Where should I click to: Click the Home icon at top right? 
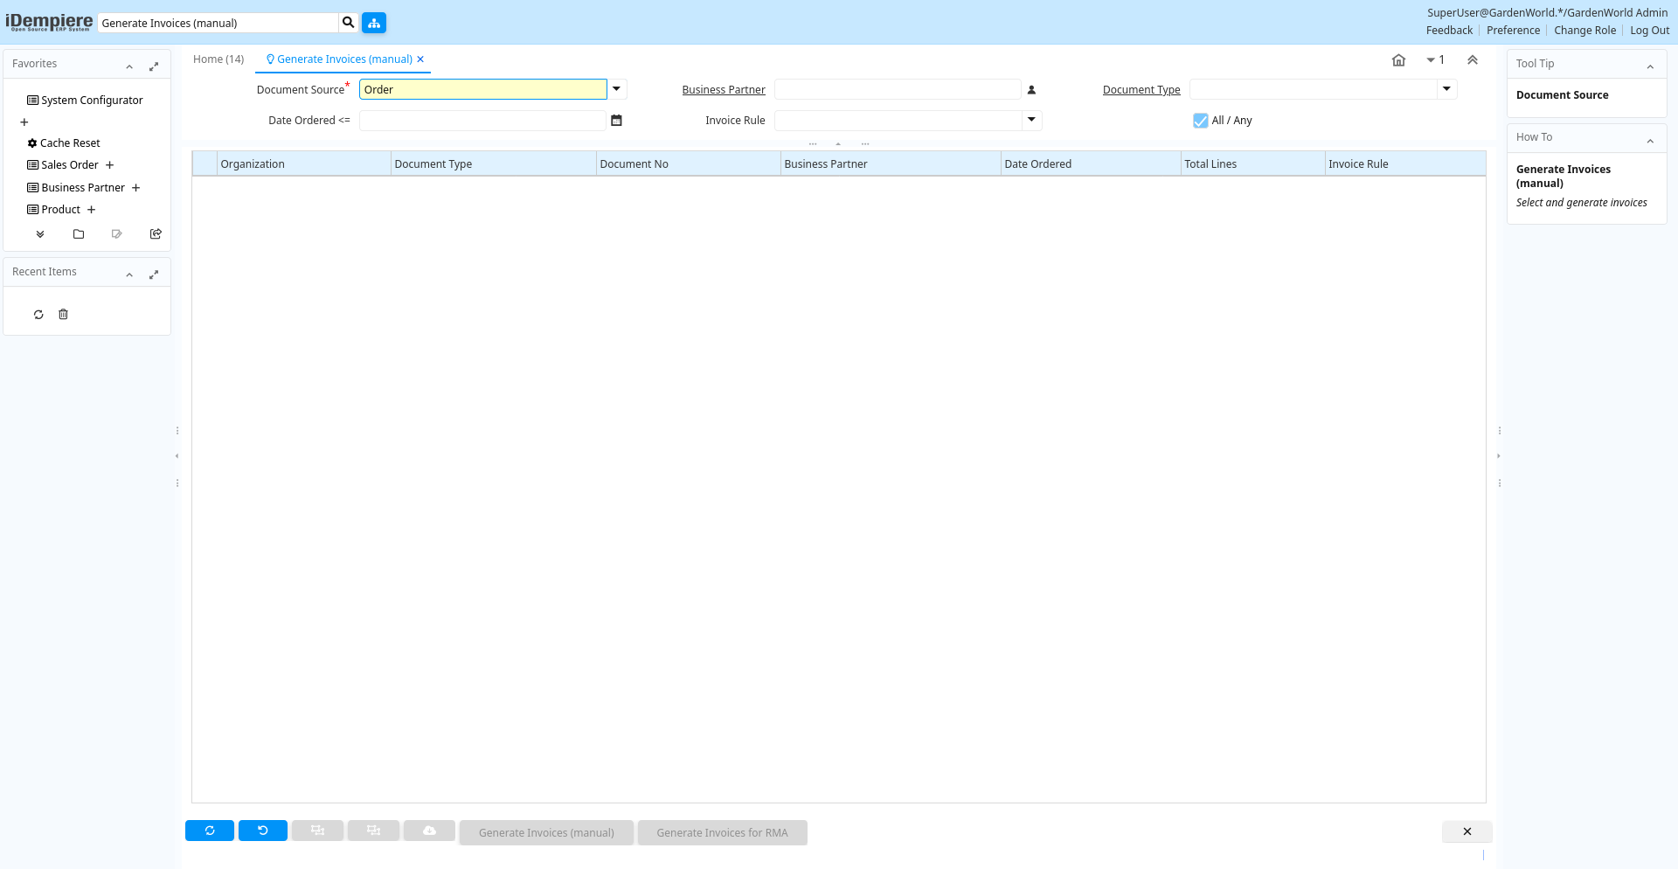[x=1398, y=60]
